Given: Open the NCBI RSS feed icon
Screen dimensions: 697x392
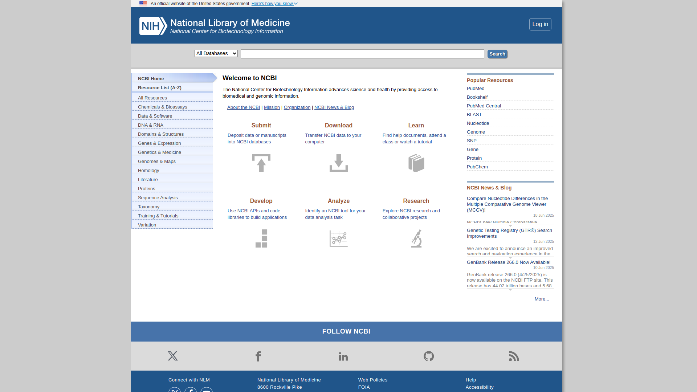Looking at the screenshot, I should coord(514,356).
